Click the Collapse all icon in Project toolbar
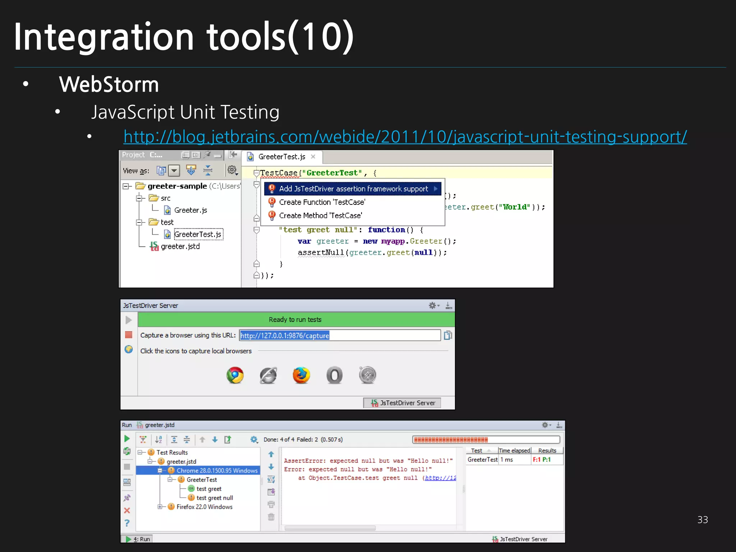Viewport: 736px width, 552px height. (x=208, y=170)
